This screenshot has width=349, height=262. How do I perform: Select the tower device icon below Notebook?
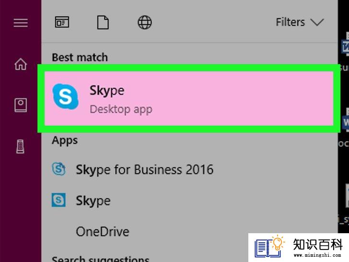[x=20, y=146]
